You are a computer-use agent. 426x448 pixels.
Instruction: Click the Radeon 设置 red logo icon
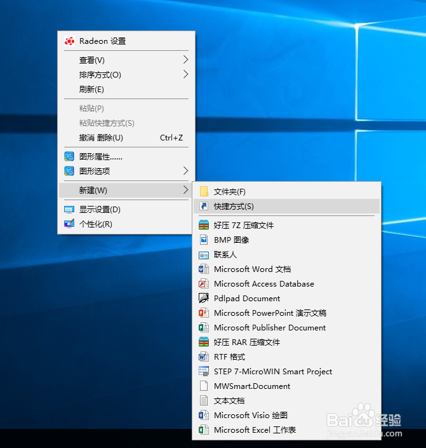pyautogui.click(x=69, y=41)
